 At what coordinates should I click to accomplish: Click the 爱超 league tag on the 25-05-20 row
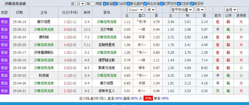(x=5, y=45)
